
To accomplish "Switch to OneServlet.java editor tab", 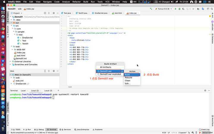I will click(101, 13).
